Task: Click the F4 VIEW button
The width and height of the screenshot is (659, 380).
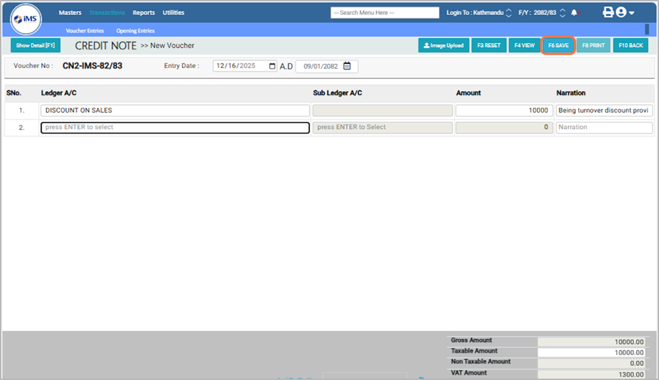Action: point(524,45)
